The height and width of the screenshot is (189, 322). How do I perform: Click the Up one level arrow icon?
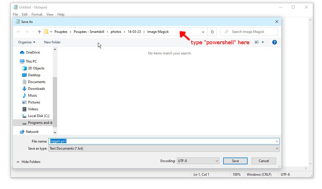coord(39,32)
